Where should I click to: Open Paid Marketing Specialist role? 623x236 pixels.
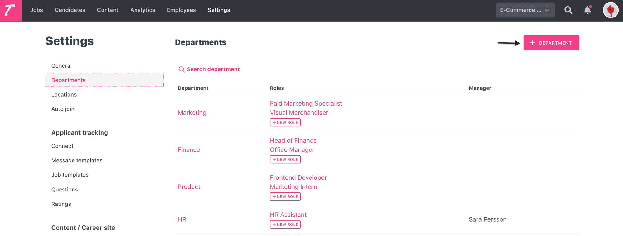(x=306, y=103)
